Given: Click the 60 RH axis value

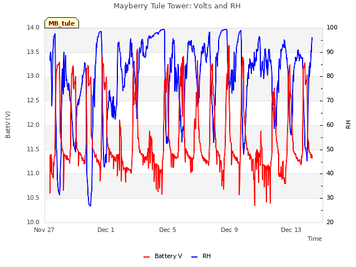Looking at the screenshot, I should pyautogui.click(x=330, y=125).
